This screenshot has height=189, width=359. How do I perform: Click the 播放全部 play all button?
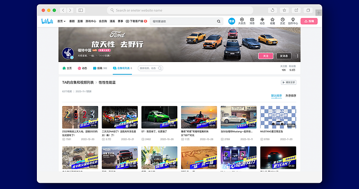pos(289,82)
